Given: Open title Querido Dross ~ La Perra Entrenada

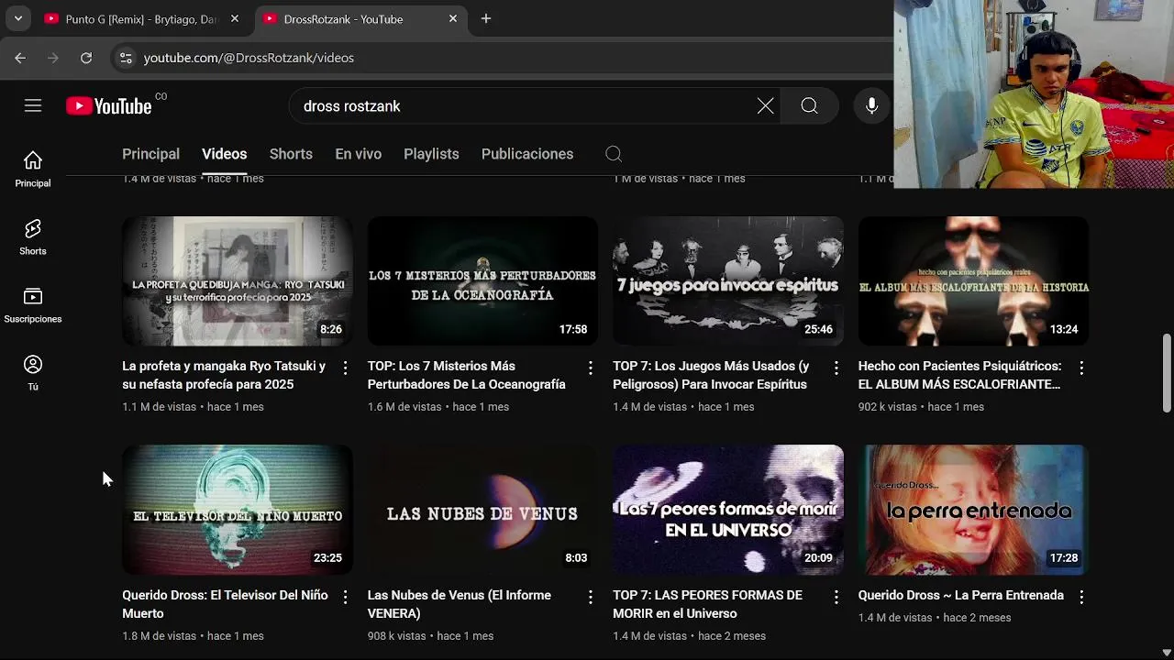Looking at the screenshot, I should click(961, 595).
